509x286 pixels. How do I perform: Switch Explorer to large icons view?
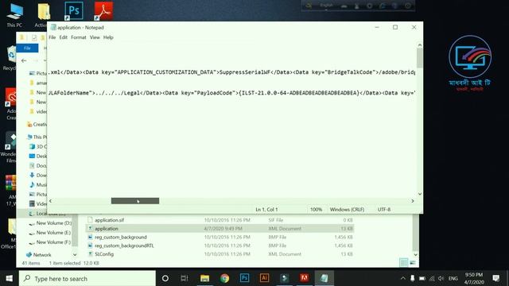click(x=413, y=263)
